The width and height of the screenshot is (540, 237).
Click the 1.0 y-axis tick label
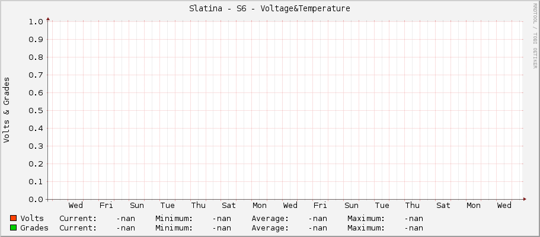tap(36, 22)
